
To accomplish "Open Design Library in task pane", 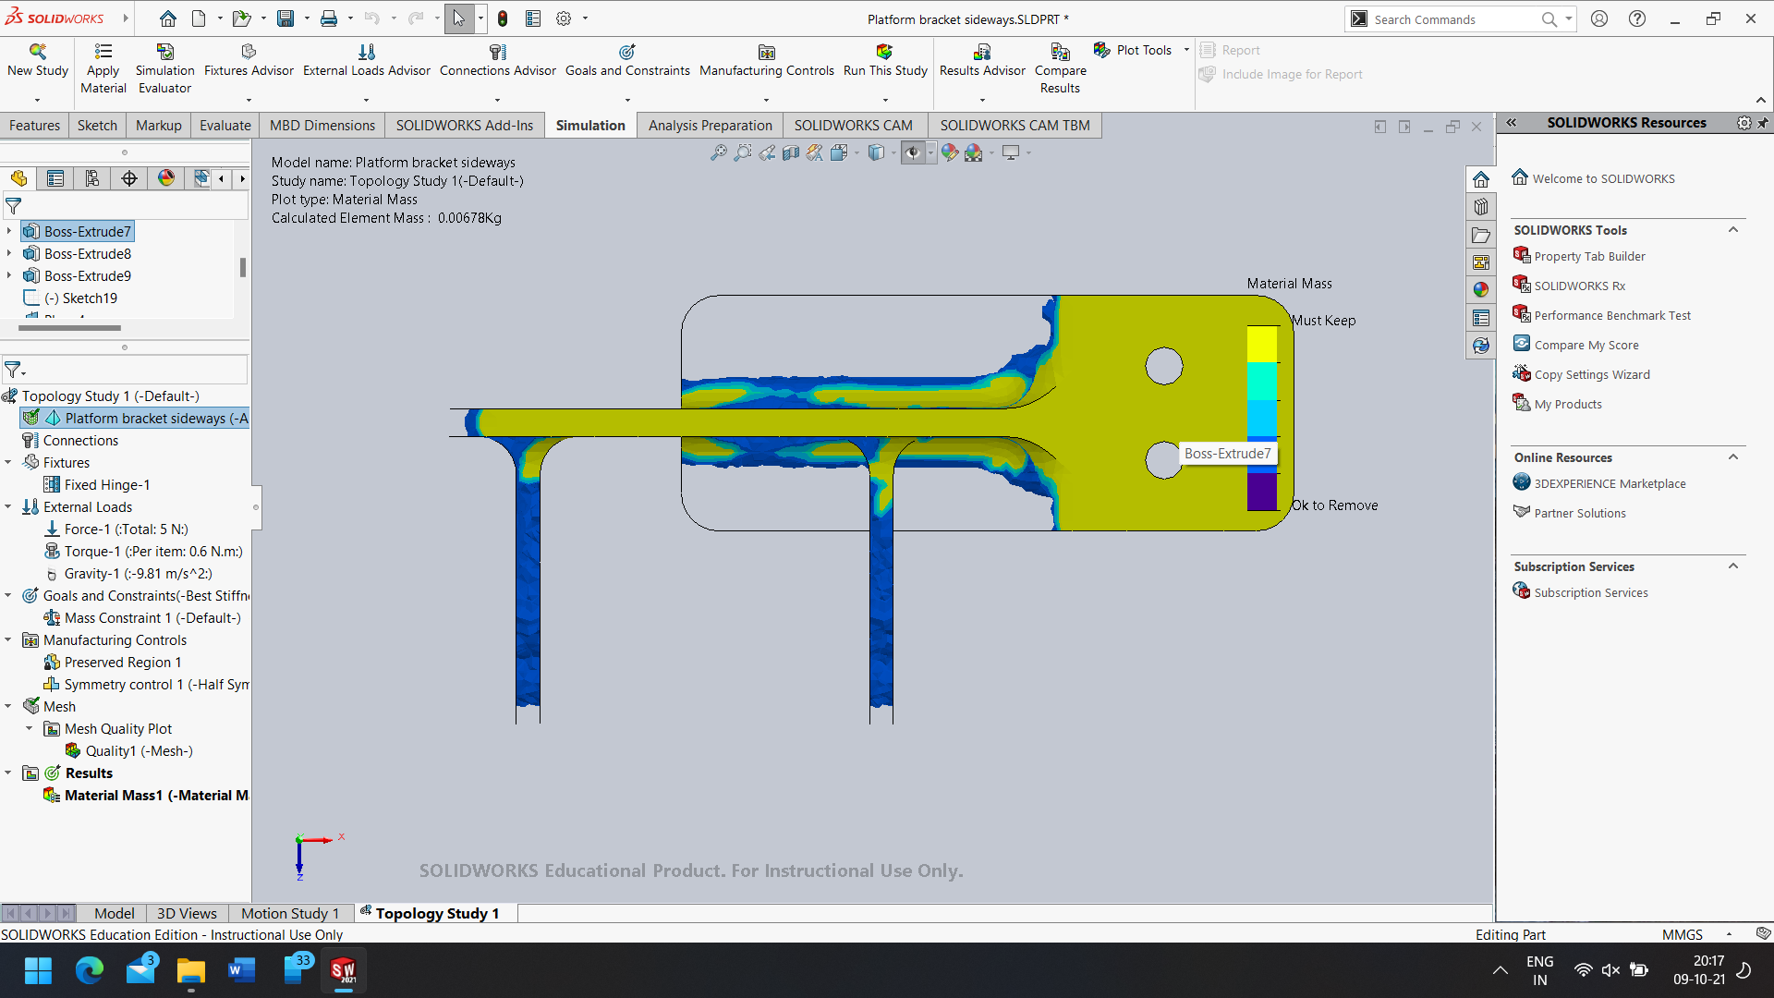I will click(1481, 207).
